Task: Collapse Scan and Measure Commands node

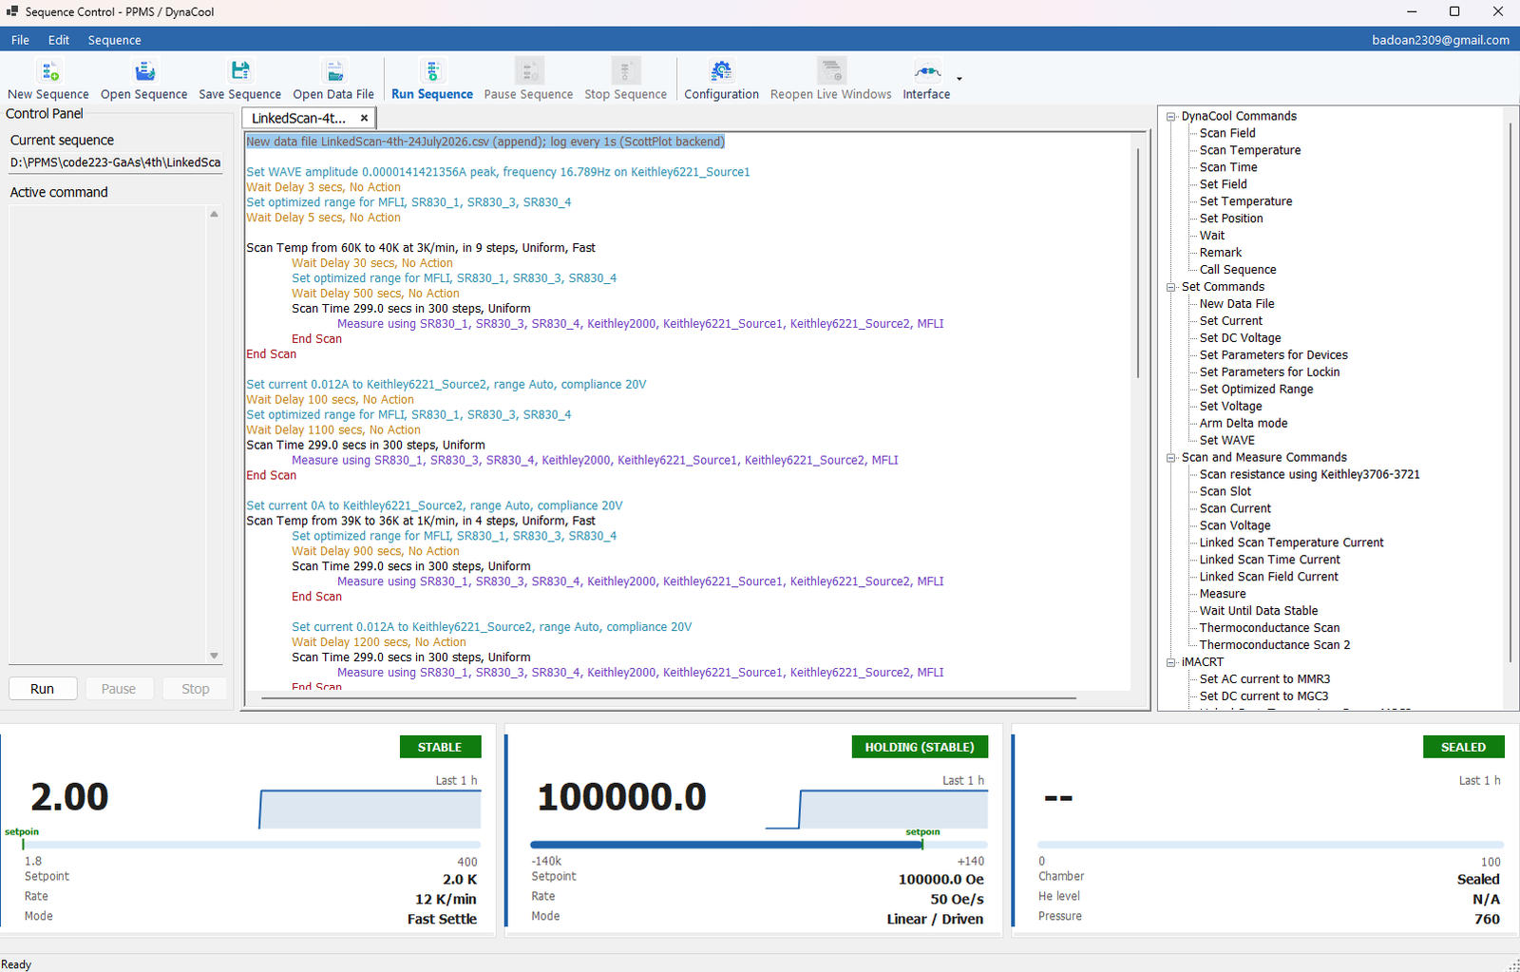Action: pyautogui.click(x=1171, y=457)
